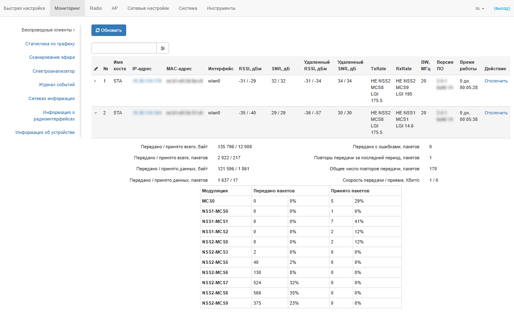The height and width of the screenshot is (312, 514).
Task: Collapse details for client row 2
Action: [96, 113]
